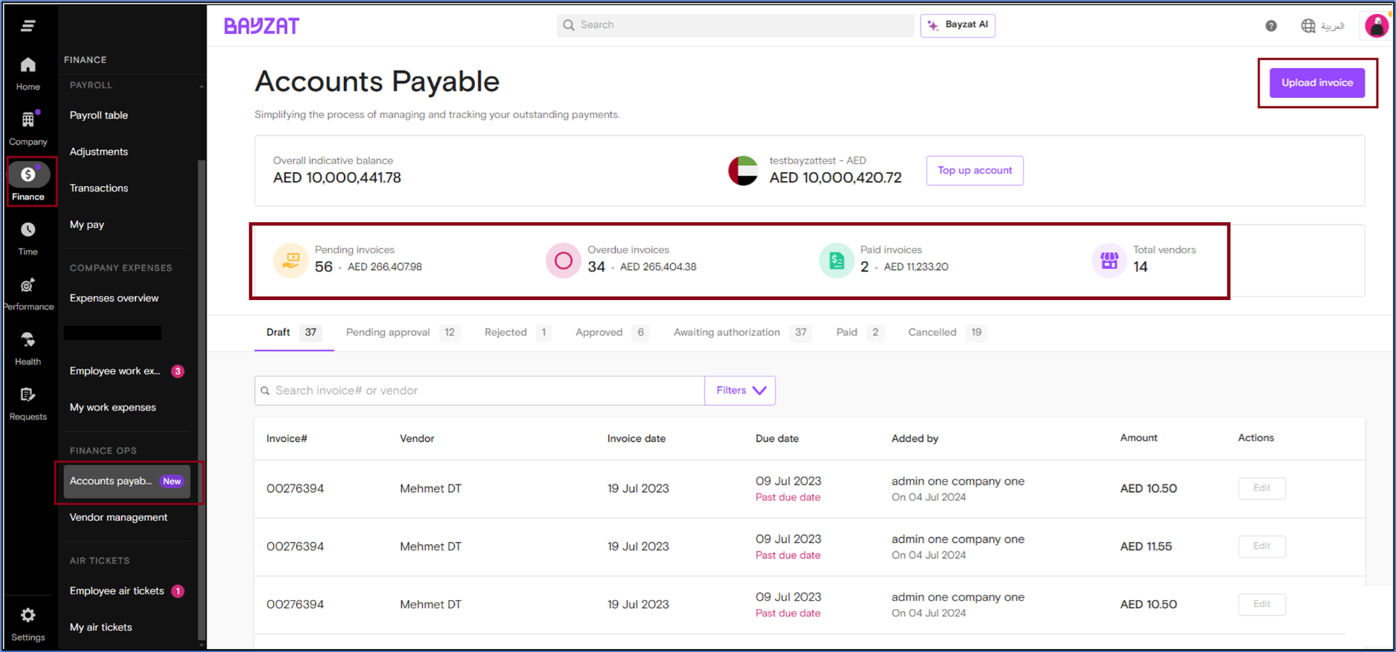Open the Health section icon
Image resolution: width=1396 pixels, height=652 pixels.
pyautogui.click(x=28, y=348)
